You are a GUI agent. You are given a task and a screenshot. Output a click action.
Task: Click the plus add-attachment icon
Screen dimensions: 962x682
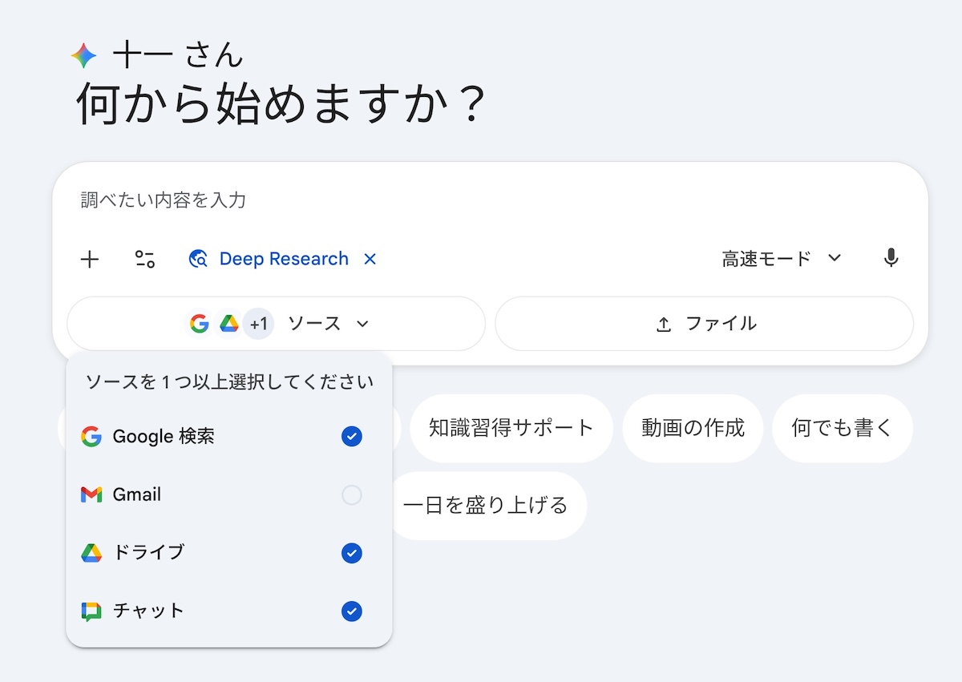tap(90, 259)
